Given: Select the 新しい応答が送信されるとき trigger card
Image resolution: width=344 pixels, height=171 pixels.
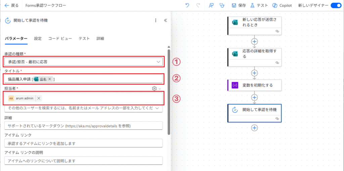Looking at the screenshot, I should pos(255,26).
